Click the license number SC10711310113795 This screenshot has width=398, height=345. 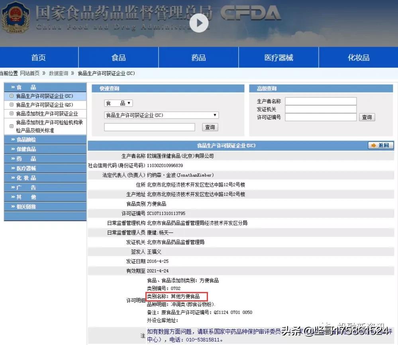point(166,213)
